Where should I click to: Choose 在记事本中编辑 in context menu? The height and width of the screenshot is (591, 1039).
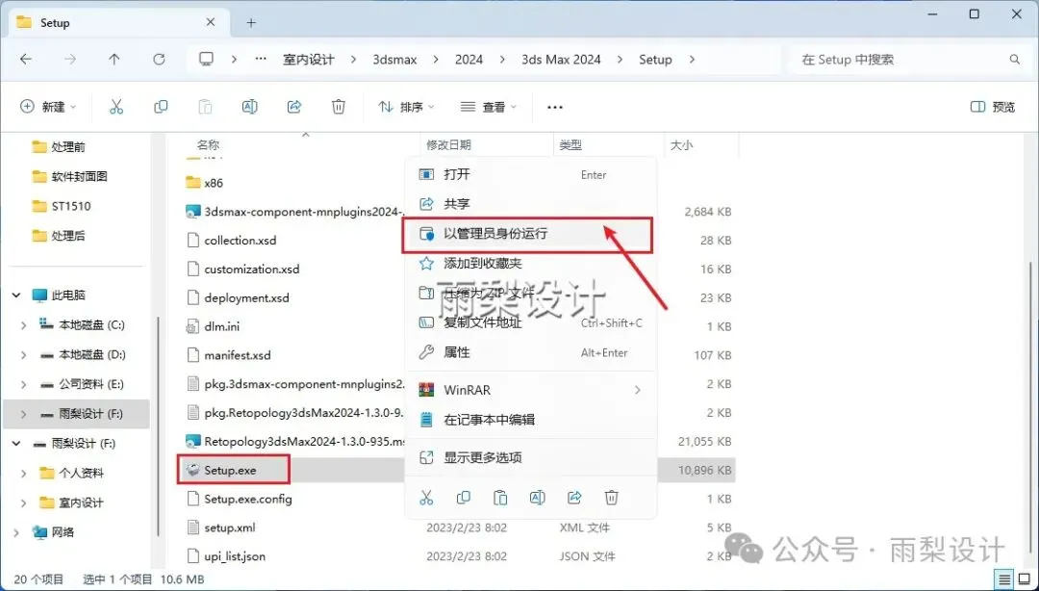tap(530, 420)
